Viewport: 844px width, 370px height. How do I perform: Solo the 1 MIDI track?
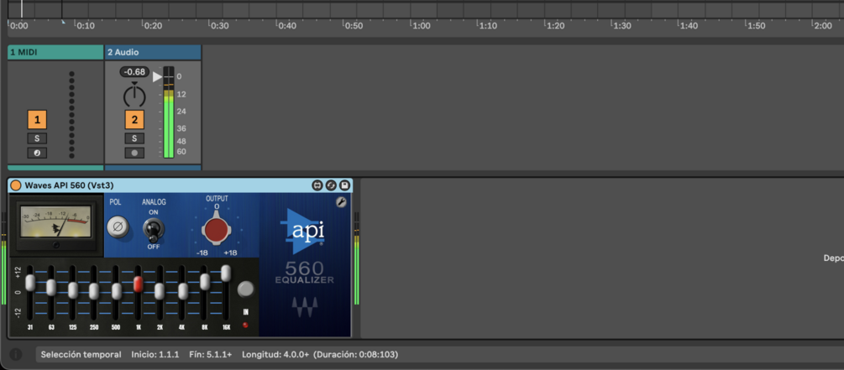point(37,138)
